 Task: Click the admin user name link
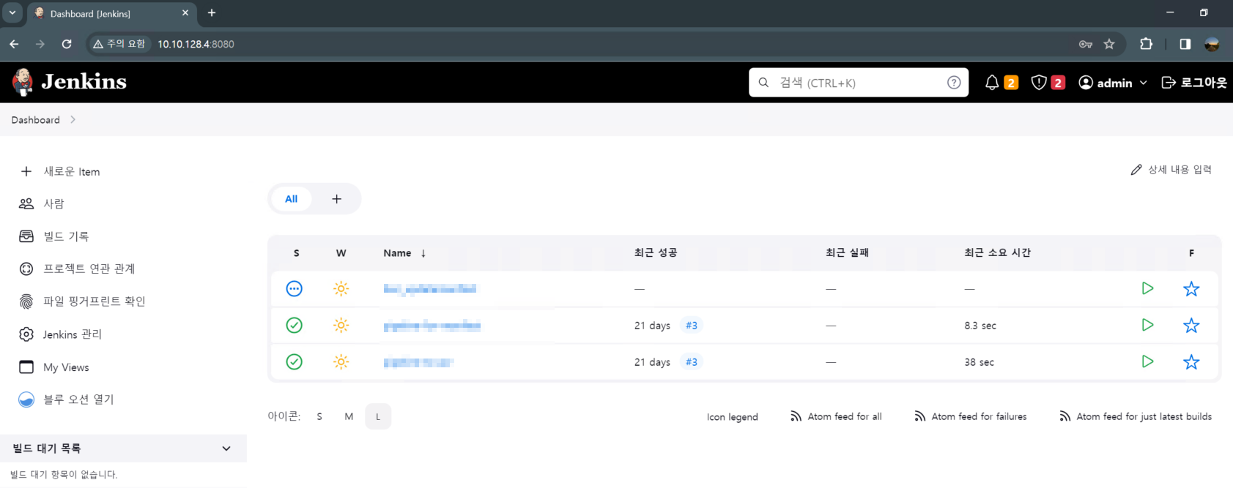[x=1114, y=83]
